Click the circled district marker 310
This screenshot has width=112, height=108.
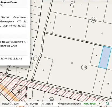pyautogui.click(x=52, y=100)
